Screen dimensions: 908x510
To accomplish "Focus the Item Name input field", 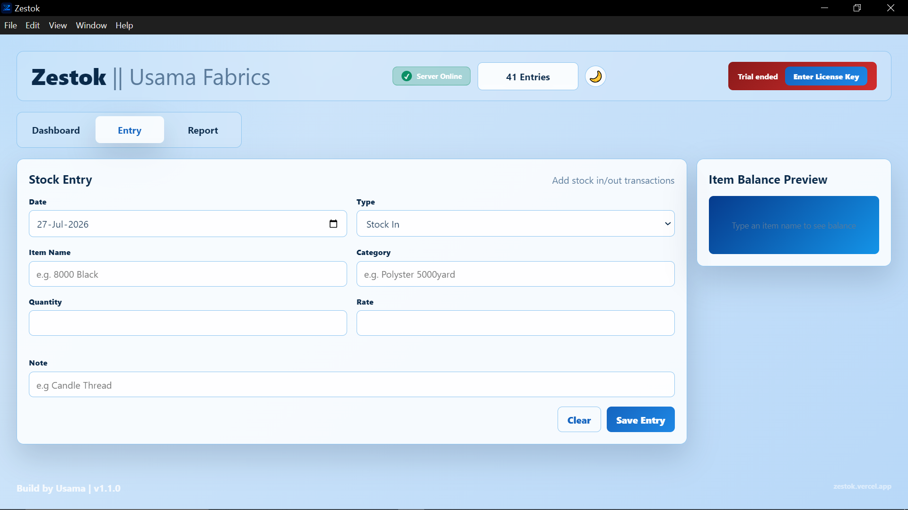I will [x=188, y=274].
